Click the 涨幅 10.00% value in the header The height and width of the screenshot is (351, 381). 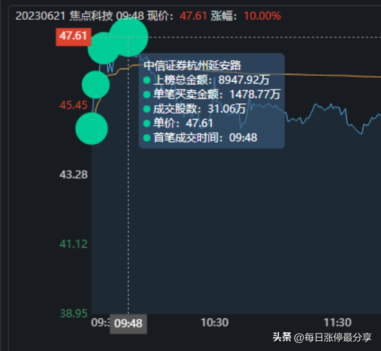tap(262, 16)
